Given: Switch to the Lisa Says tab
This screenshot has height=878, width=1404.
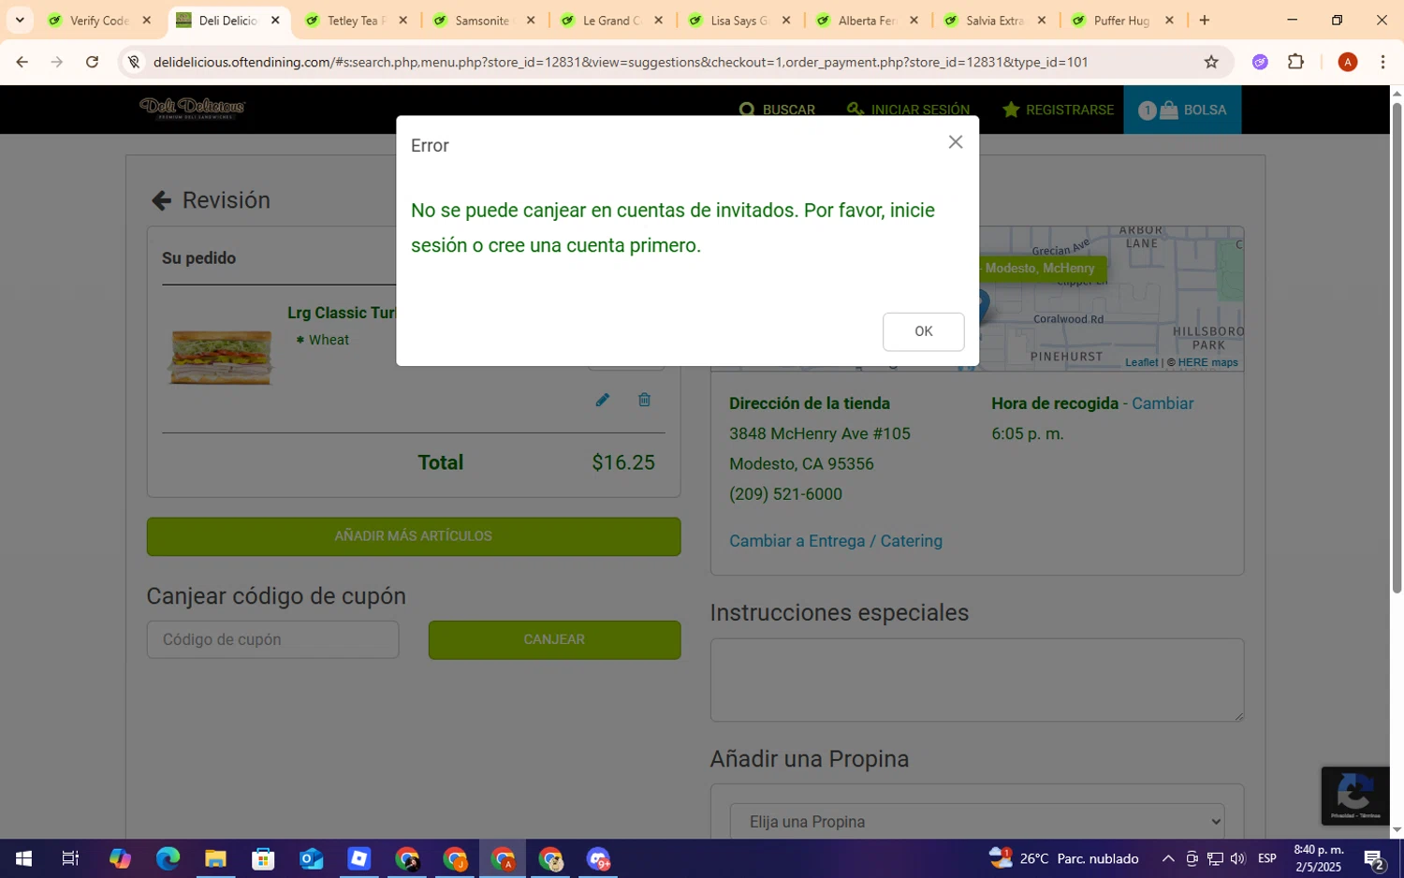Looking at the screenshot, I should pos(738,21).
